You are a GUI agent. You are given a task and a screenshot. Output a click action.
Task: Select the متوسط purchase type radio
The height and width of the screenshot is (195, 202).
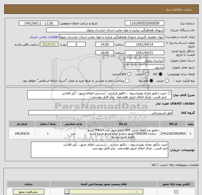click(x=151, y=81)
